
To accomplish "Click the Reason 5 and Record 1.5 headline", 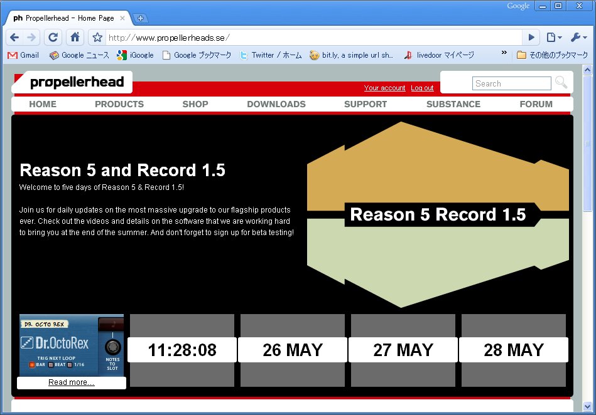I will (122, 171).
